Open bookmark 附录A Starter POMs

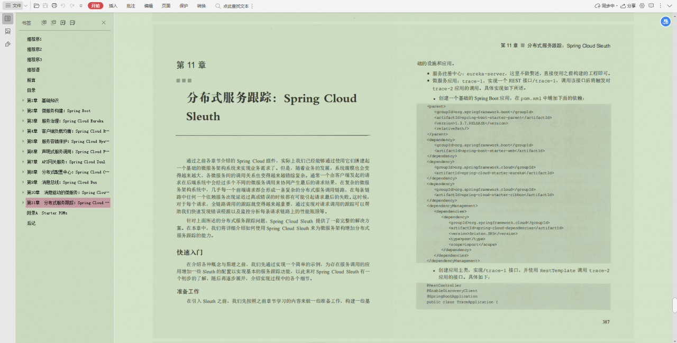coord(47,213)
